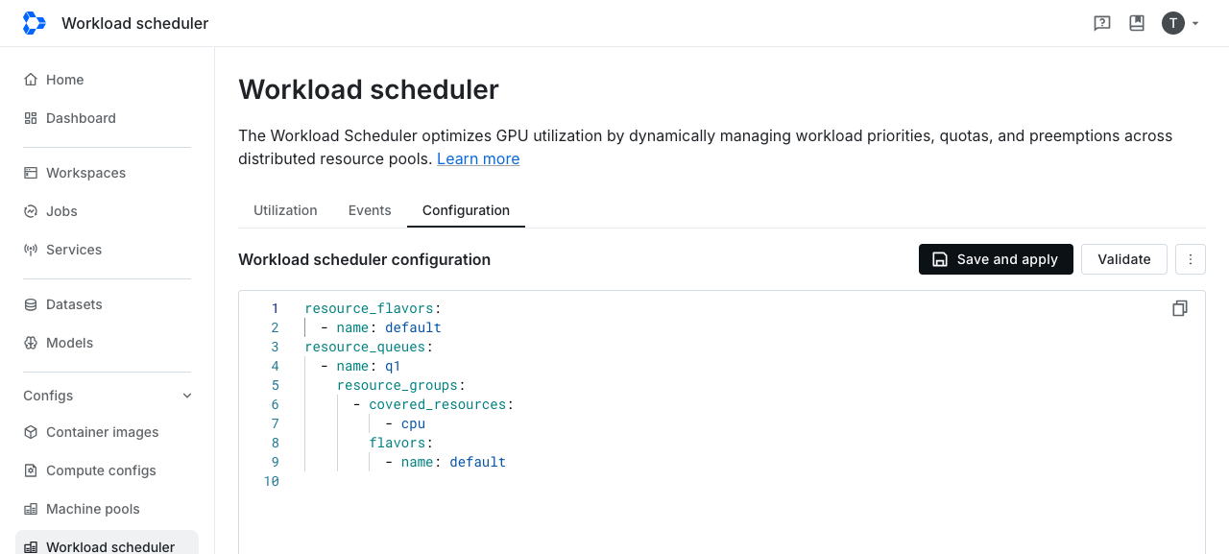This screenshot has height=554, width=1229.
Task: Switch to the Events tab
Action: coord(370,210)
